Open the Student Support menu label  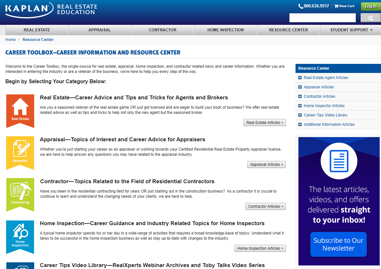[x=349, y=30]
